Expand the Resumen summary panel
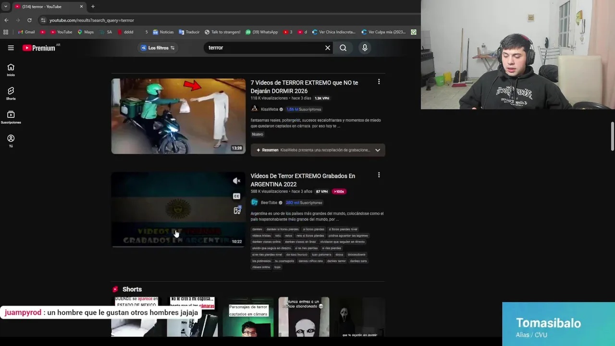 pyautogui.click(x=318, y=150)
